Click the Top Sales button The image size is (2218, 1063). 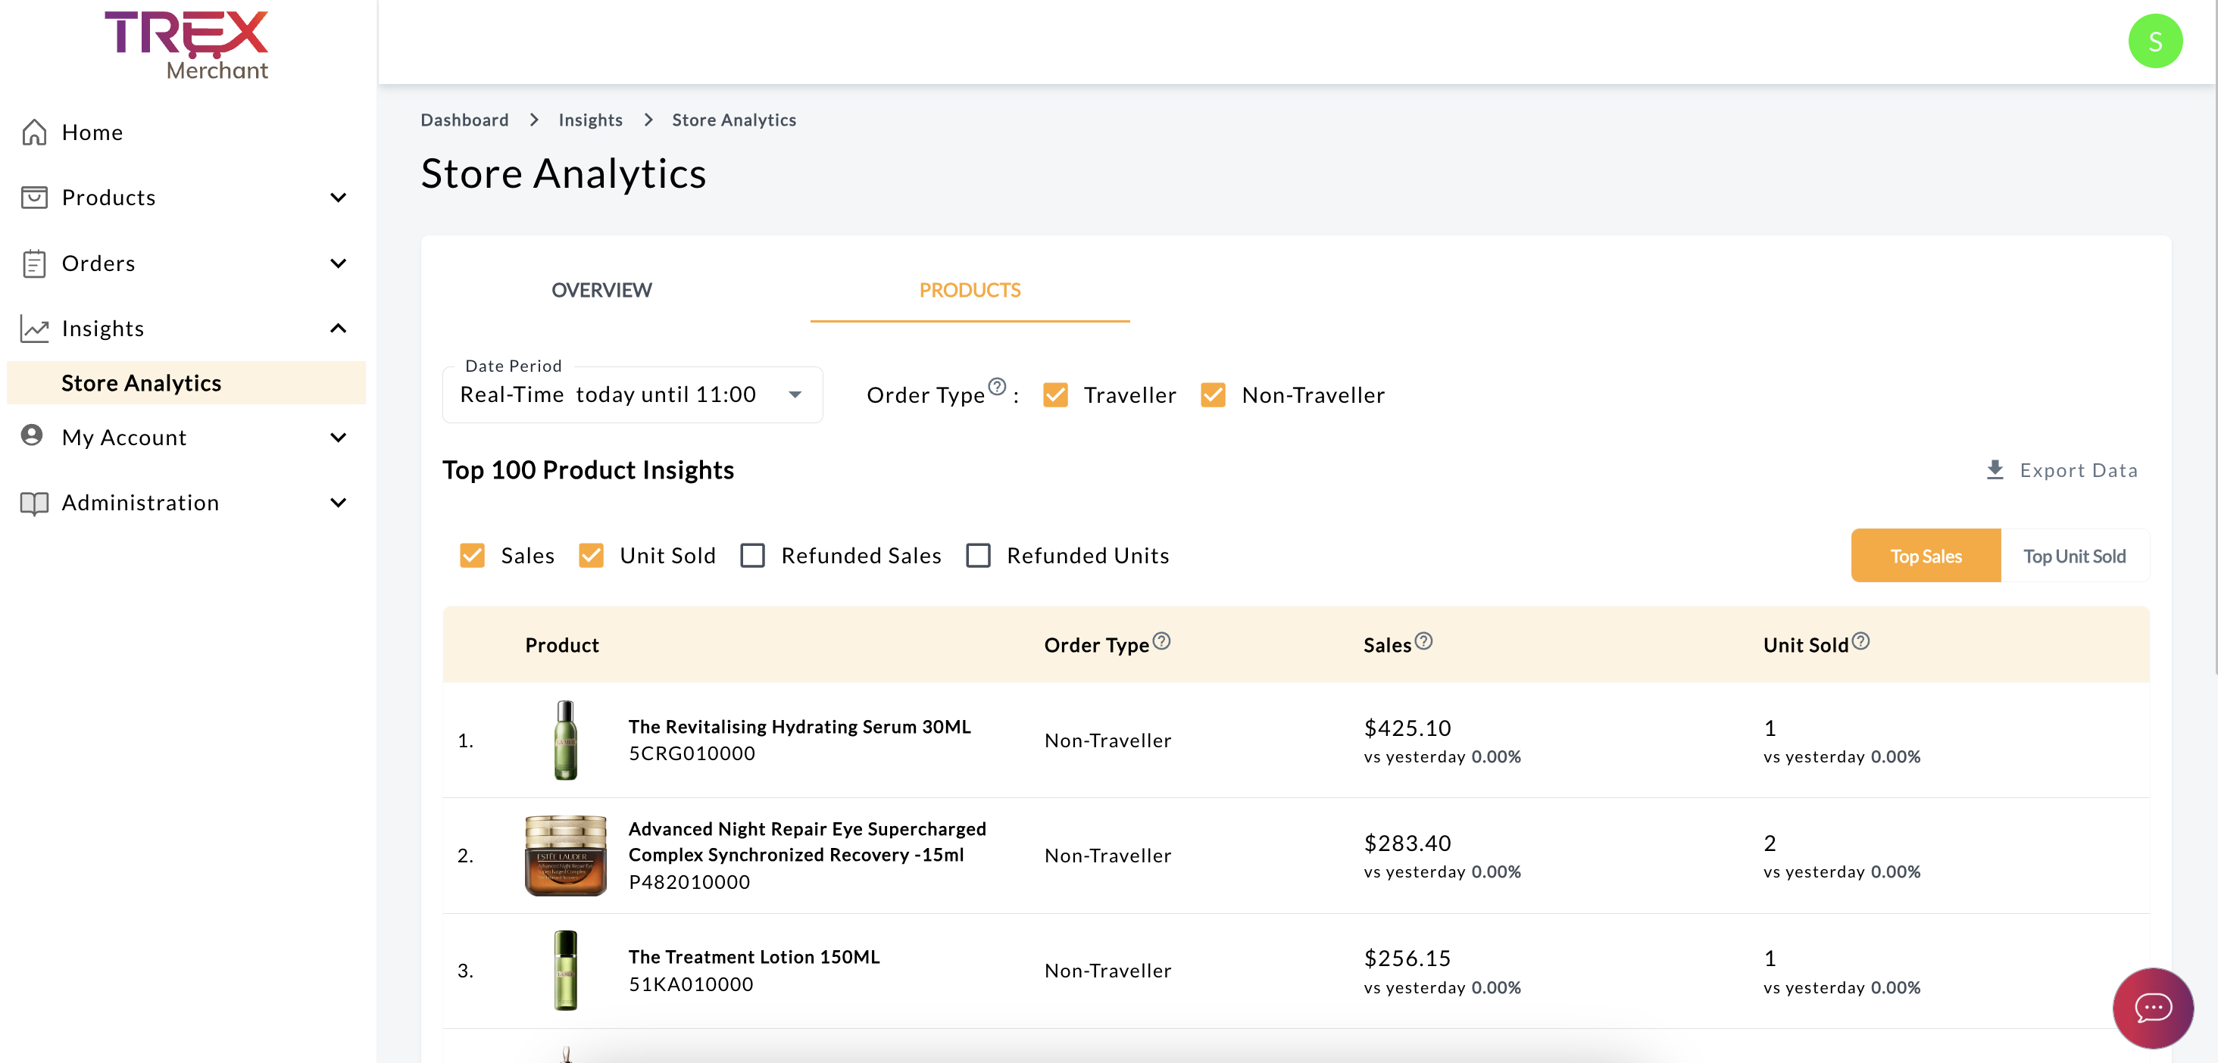coord(1926,556)
